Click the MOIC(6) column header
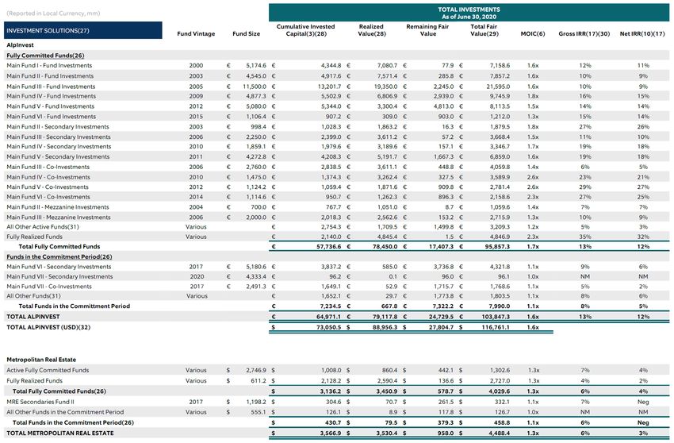Image resolution: width=674 pixels, height=443 pixels. [x=533, y=33]
